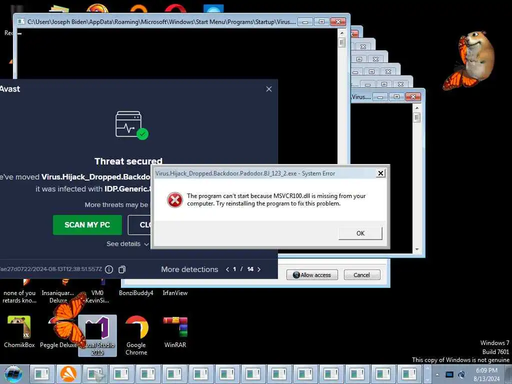This screenshot has height=384, width=512.
Task: Click the VM0 KevinSi... desktop label
Action: click(x=97, y=296)
